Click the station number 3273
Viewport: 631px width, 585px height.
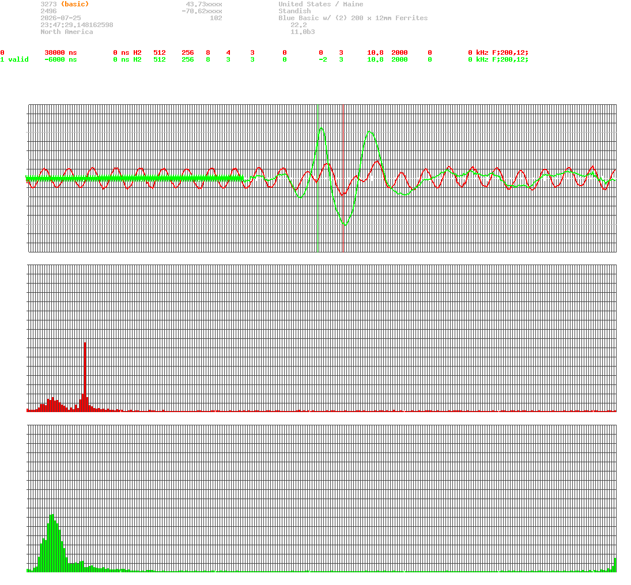48,4
